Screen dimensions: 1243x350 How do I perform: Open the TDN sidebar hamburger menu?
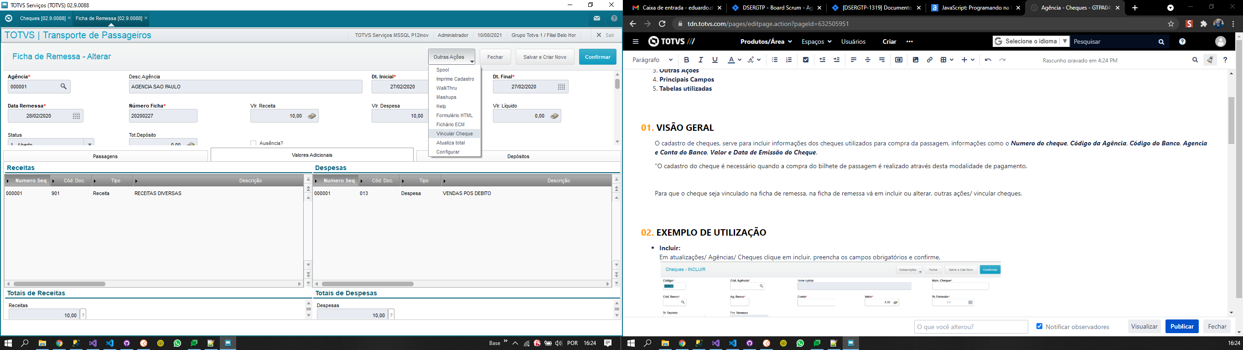coord(636,41)
